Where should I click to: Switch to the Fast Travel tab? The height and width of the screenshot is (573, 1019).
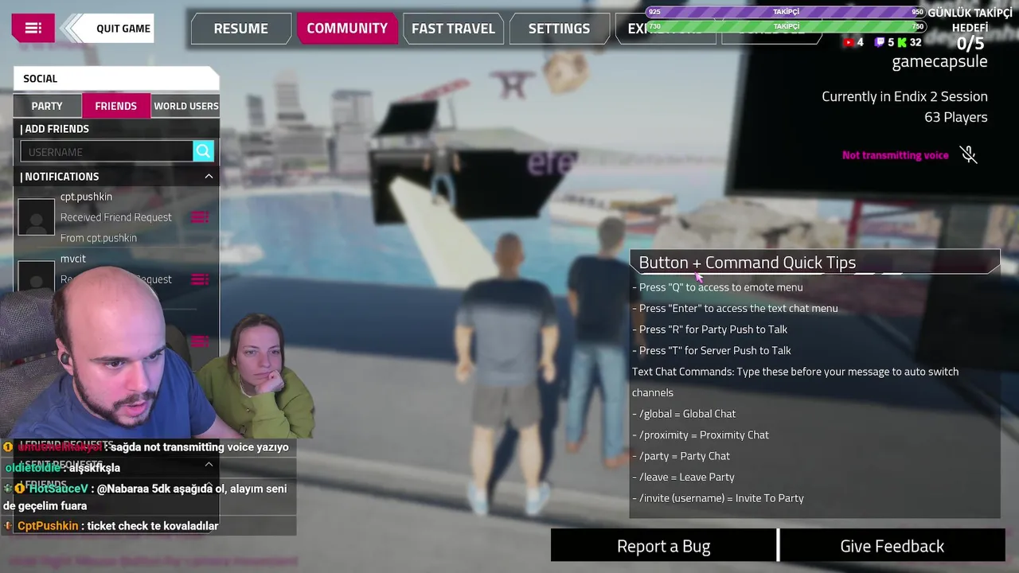453,29
